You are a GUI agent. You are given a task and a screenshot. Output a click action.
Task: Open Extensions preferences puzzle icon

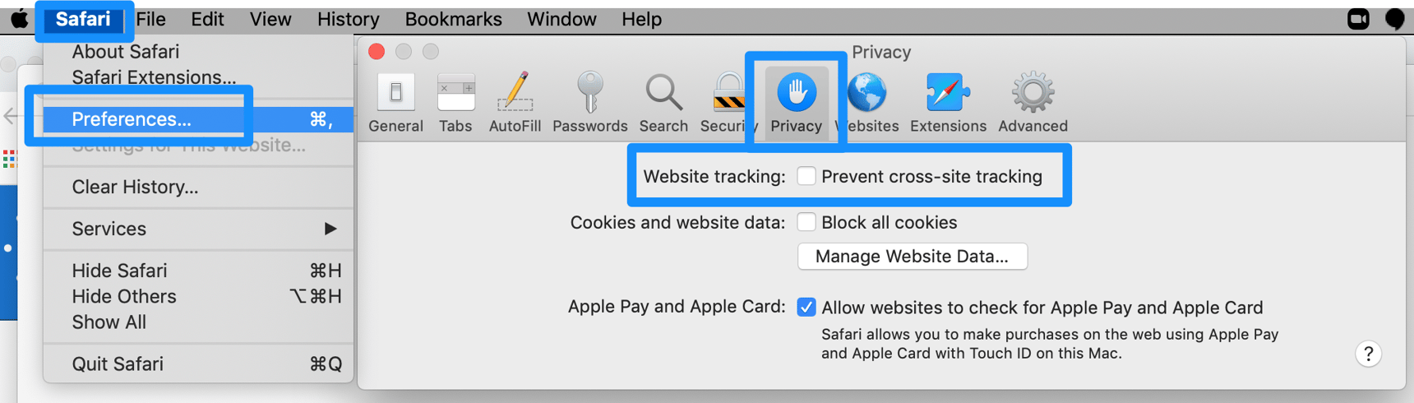tap(948, 93)
